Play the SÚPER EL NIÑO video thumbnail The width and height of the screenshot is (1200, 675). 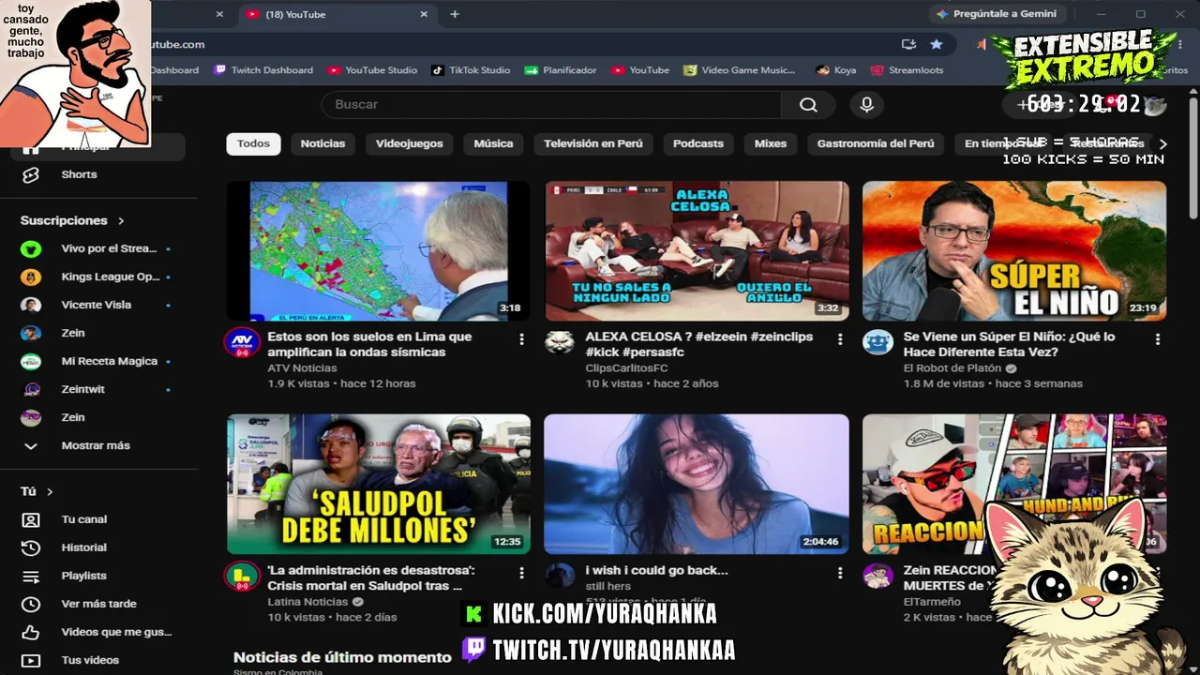pyautogui.click(x=1014, y=251)
